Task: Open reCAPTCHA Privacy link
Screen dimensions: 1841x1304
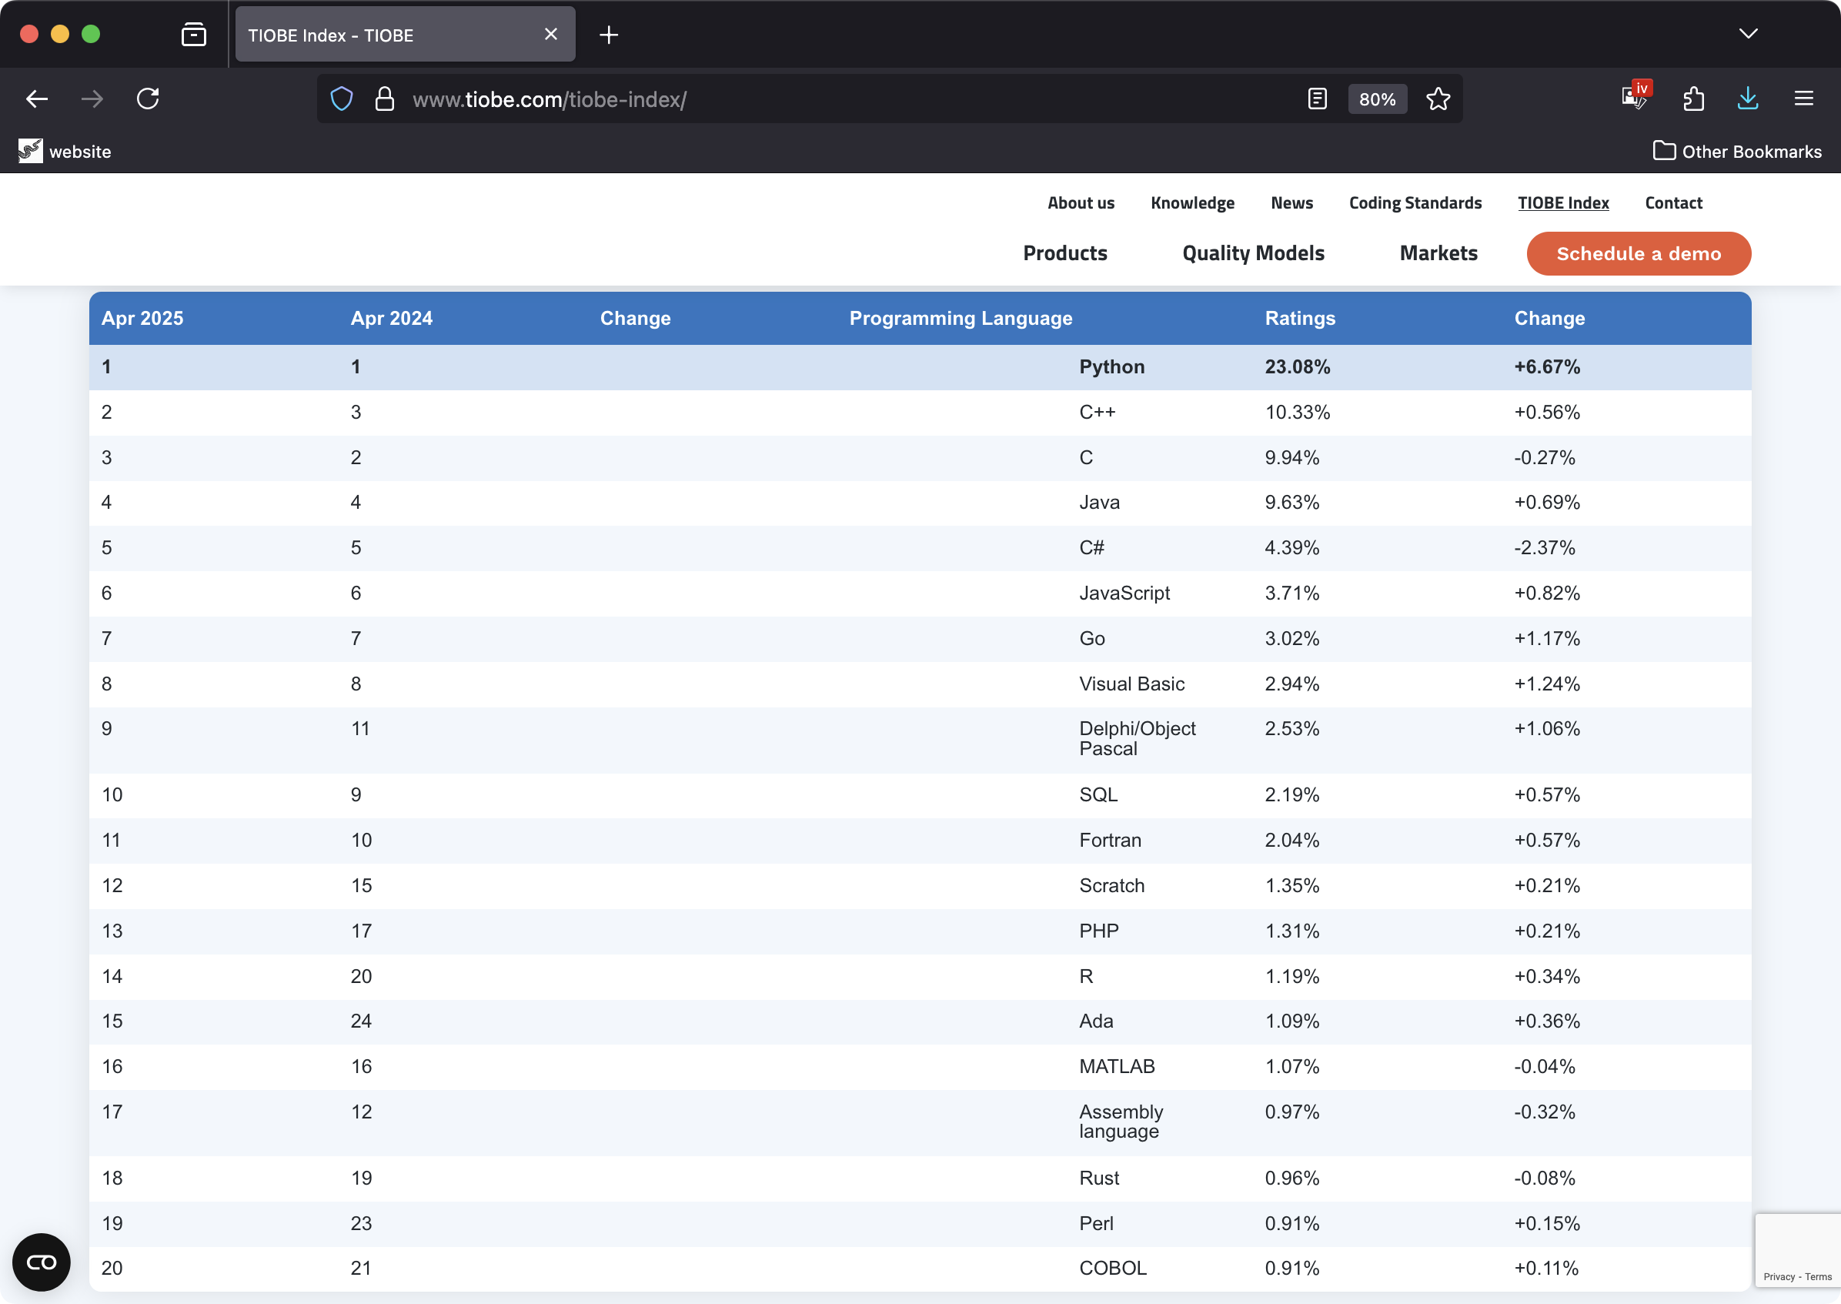Action: tap(1779, 1277)
